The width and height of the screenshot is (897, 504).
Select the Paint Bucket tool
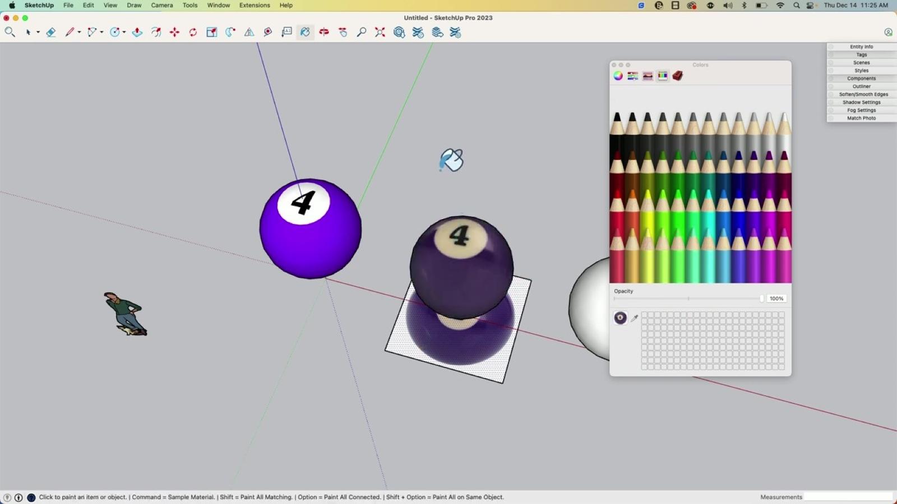pos(305,32)
